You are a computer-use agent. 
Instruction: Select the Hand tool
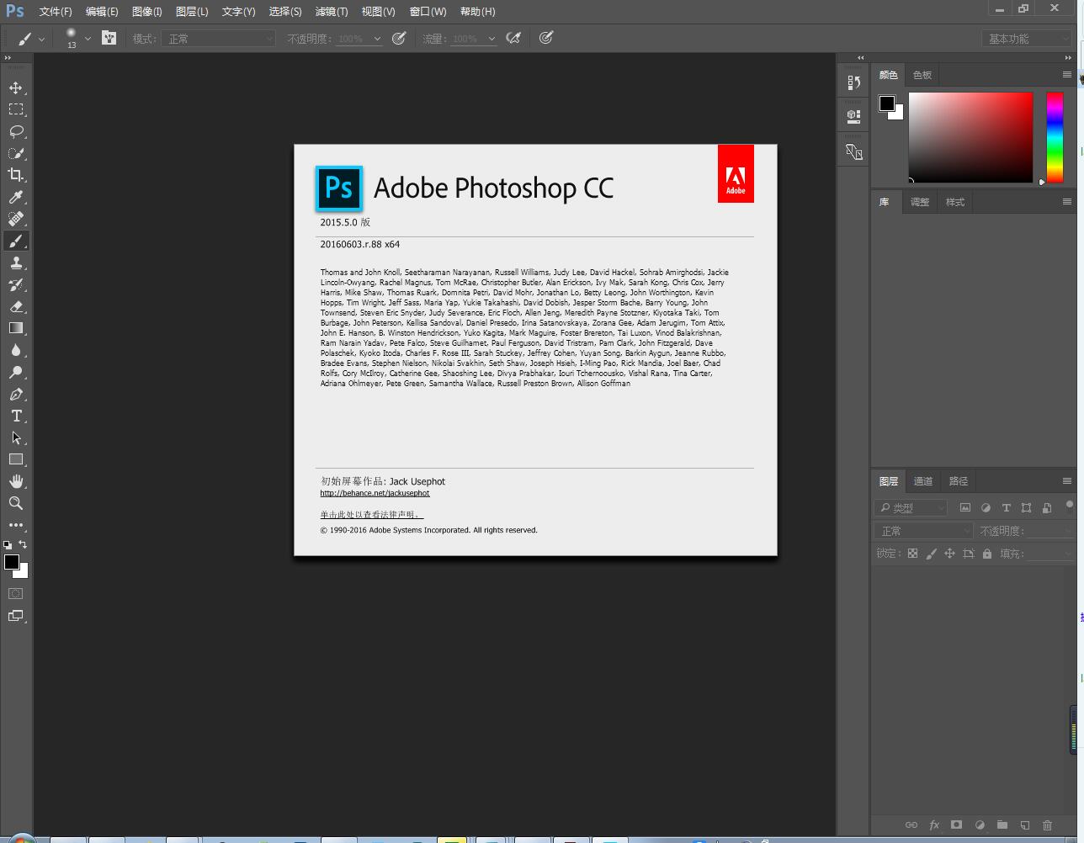point(16,481)
